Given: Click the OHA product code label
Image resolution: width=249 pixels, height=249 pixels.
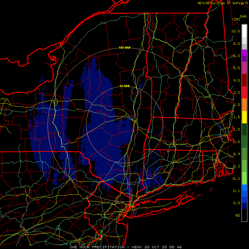Looking at the screenshot, I should pos(243,16).
